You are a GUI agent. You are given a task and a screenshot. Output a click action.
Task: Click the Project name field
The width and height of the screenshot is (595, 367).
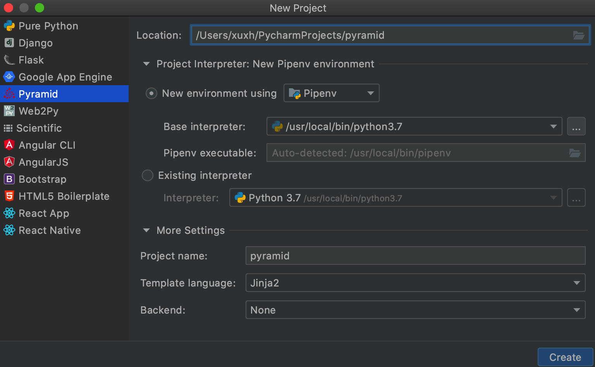pos(416,256)
